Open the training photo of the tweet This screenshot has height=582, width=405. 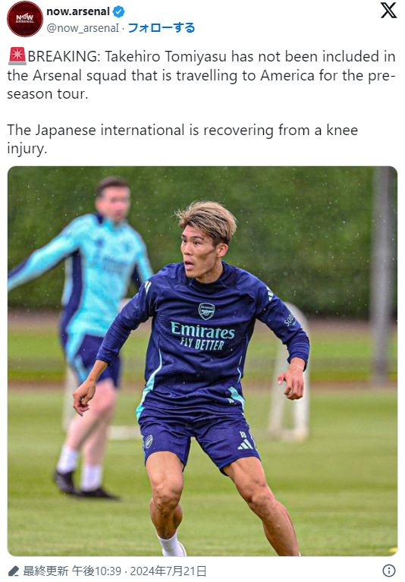coord(202,360)
